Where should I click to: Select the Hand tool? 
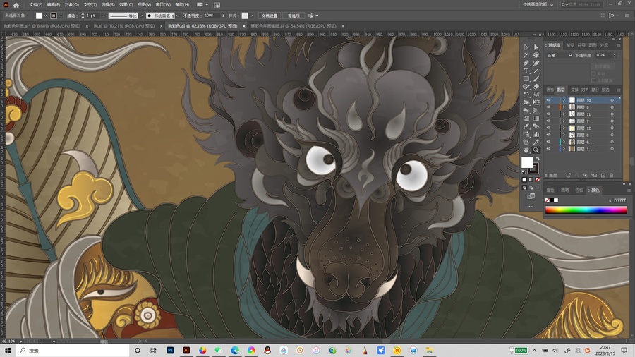(526, 150)
